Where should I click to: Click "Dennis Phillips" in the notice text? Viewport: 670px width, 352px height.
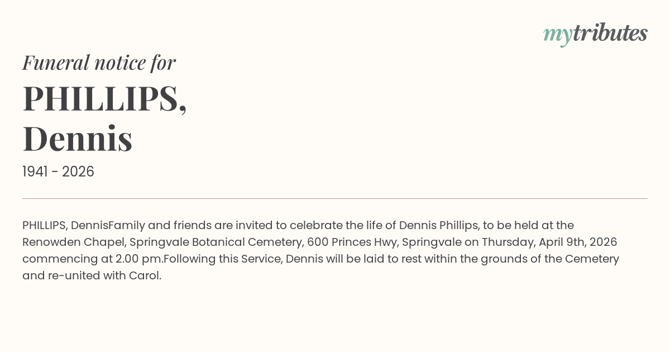pyautogui.click(x=439, y=225)
